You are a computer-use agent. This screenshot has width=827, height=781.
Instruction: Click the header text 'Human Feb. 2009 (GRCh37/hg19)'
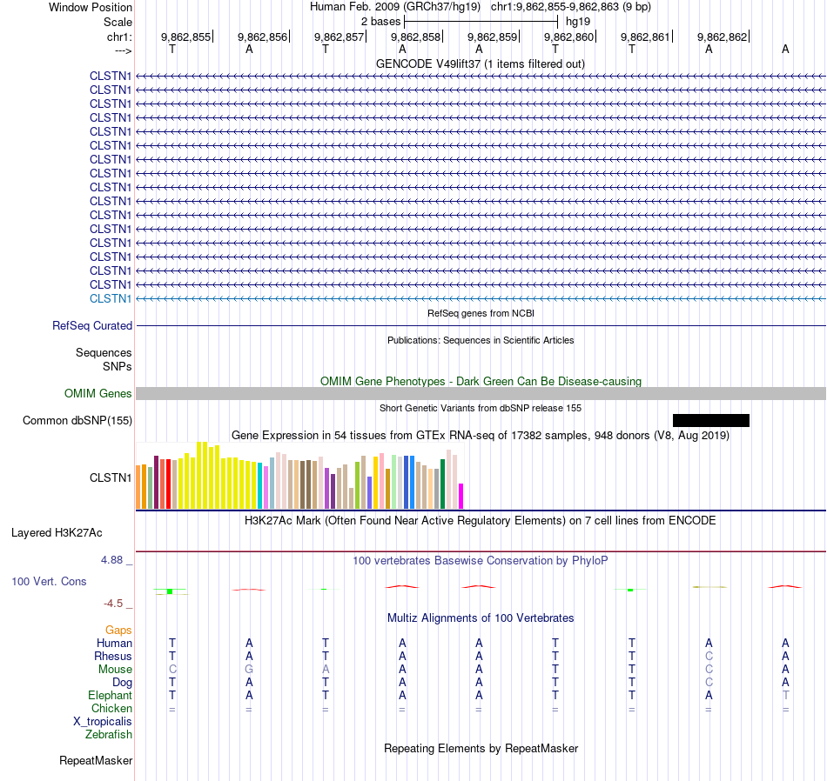[395, 7]
